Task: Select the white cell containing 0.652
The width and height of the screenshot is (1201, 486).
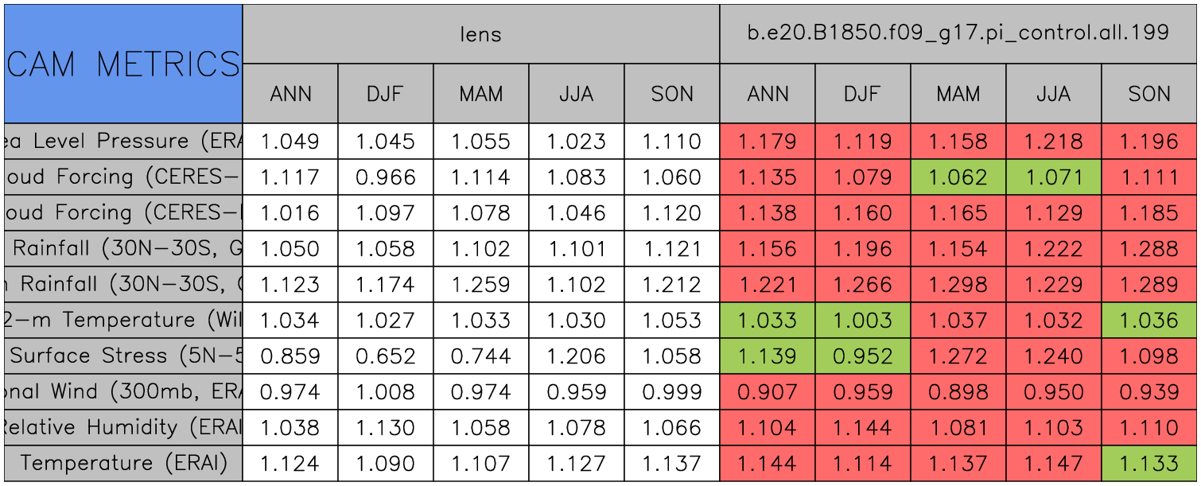Action: tap(386, 356)
